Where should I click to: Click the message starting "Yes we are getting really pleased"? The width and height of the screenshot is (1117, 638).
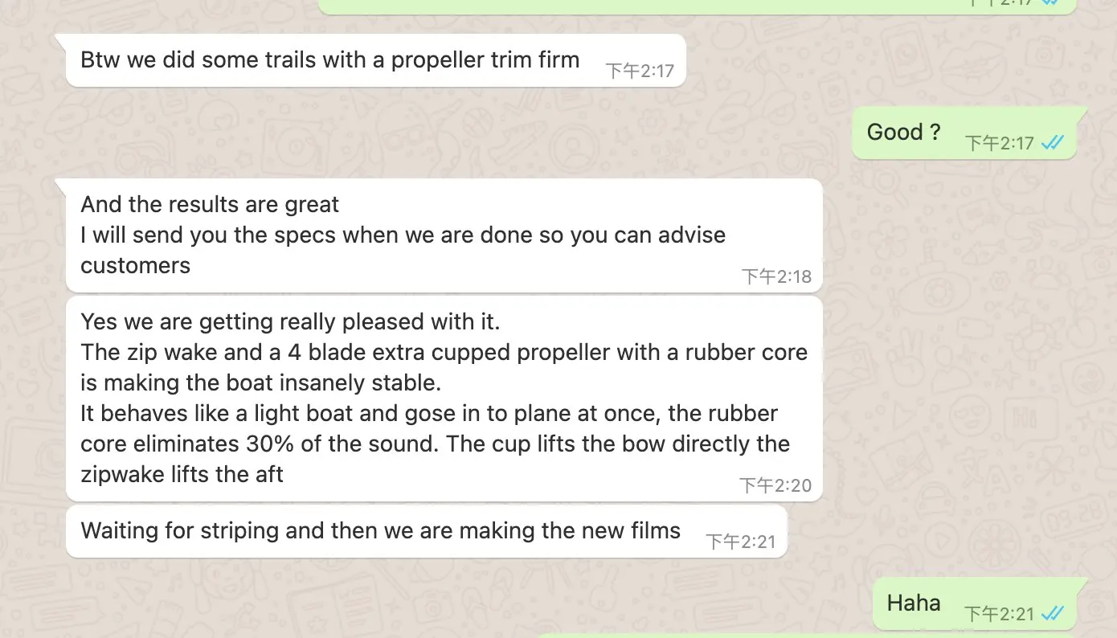[289, 322]
